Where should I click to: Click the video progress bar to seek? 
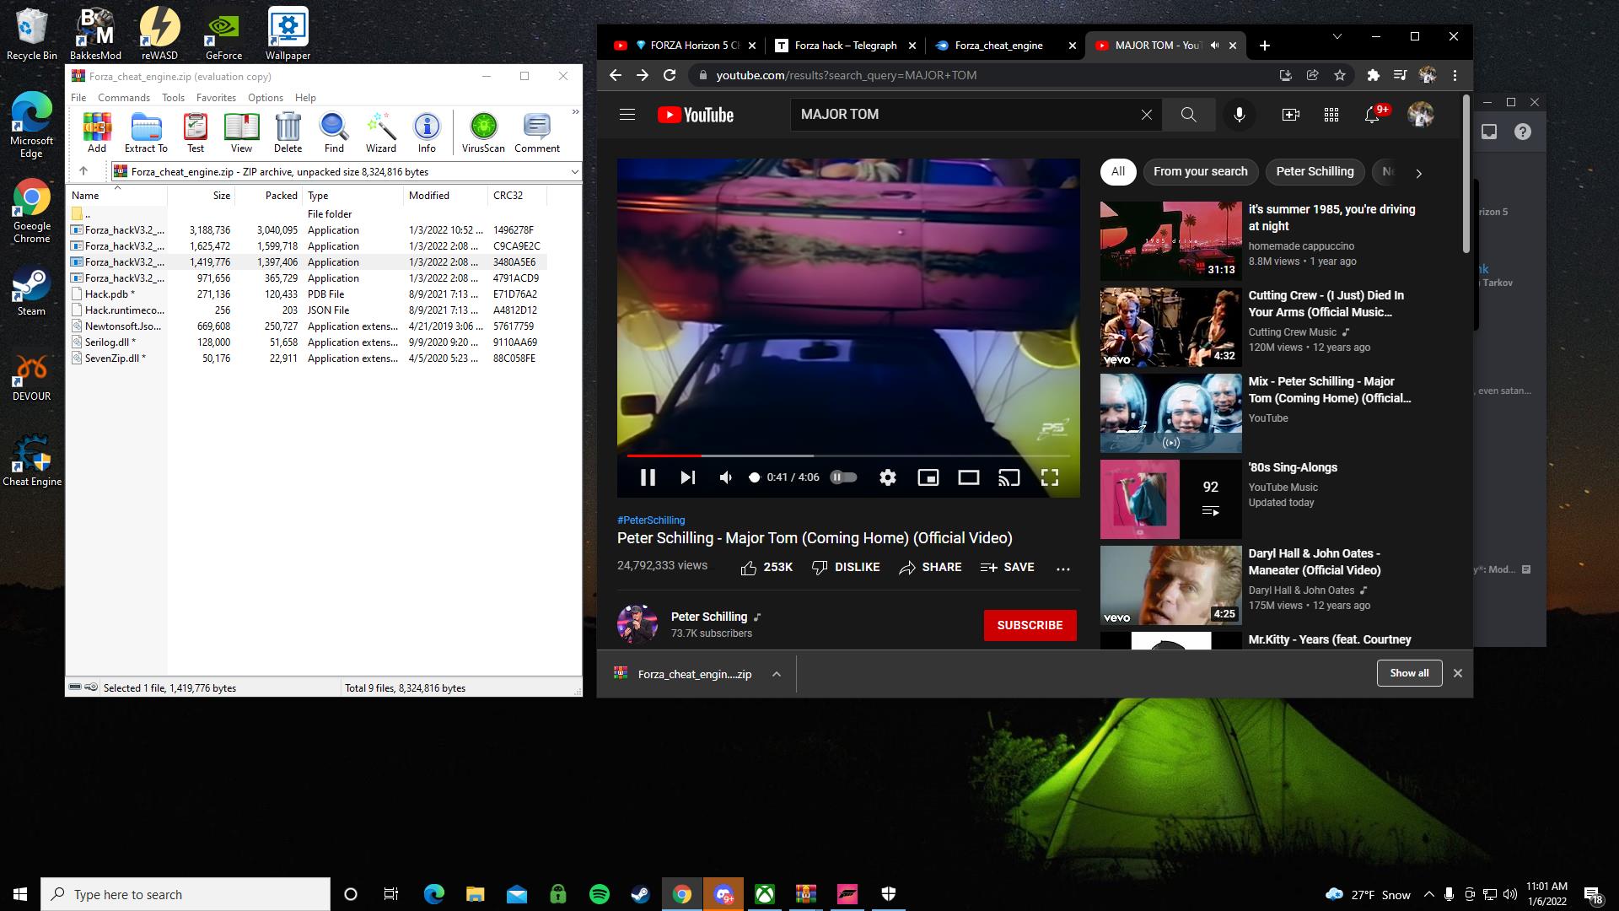tap(885, 455)
